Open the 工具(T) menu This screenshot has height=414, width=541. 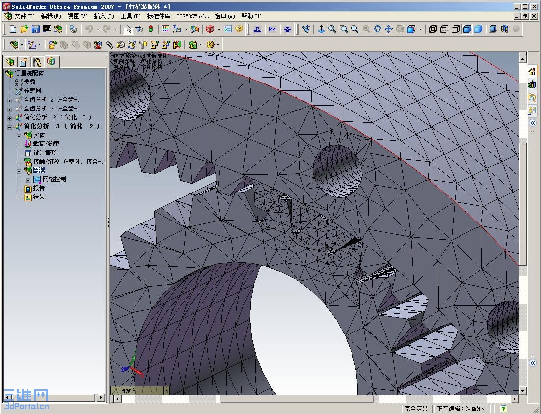click(x=130, y=16)
